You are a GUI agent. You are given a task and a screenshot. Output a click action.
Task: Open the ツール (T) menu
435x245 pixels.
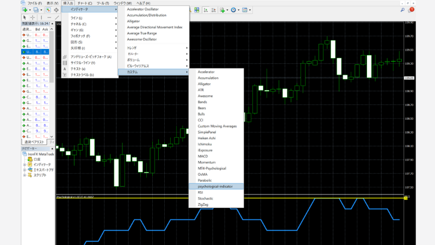103,3
